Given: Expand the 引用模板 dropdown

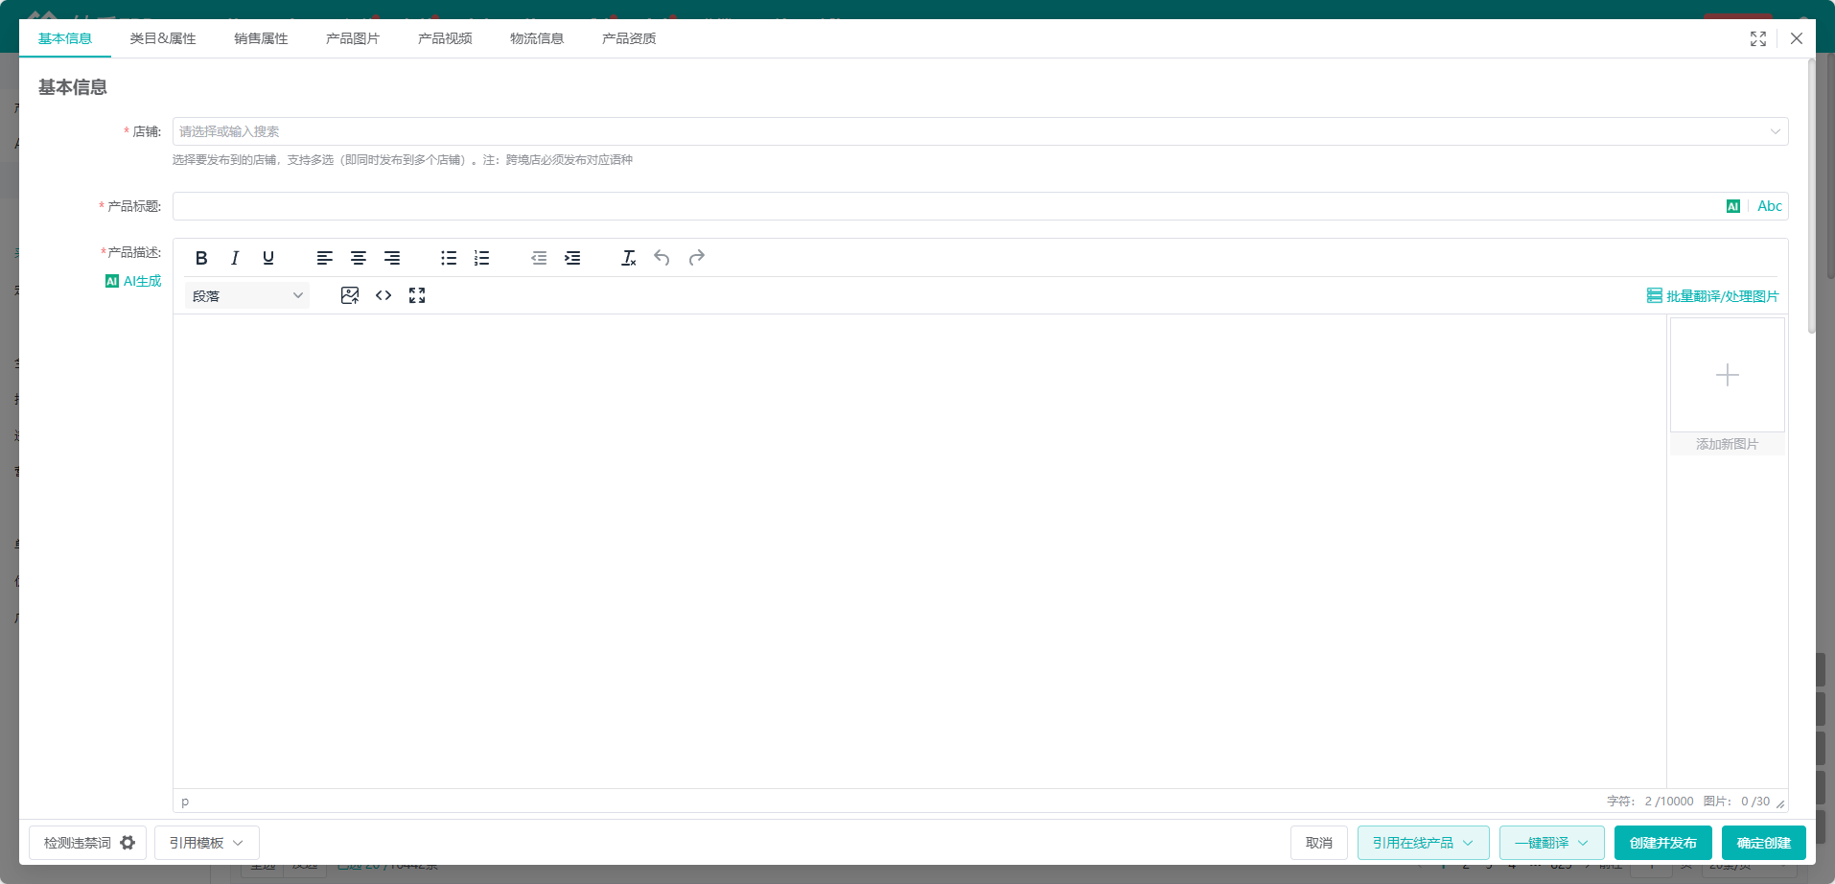Looking at the screenshot, I should 207,843.
